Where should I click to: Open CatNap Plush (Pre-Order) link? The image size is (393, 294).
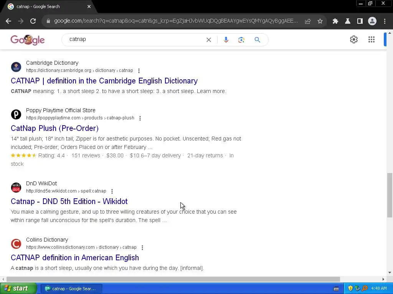(x=54, y=128)
